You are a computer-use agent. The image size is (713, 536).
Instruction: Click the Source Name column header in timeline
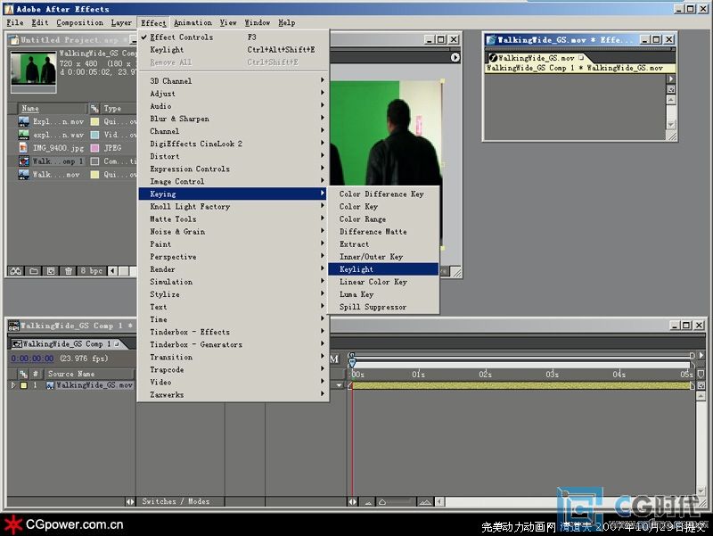coord(89,374)
